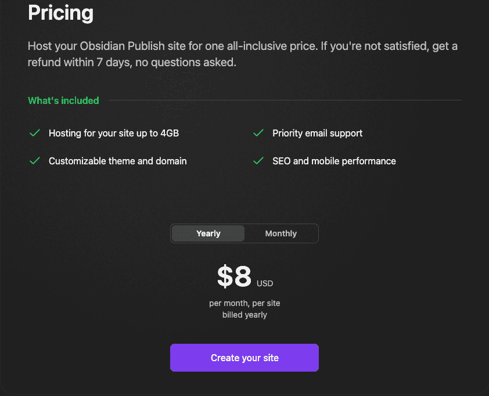Viewport: 489px width, 396px height.
Task: Click the Pricing heading
Action: pos(60,13)
